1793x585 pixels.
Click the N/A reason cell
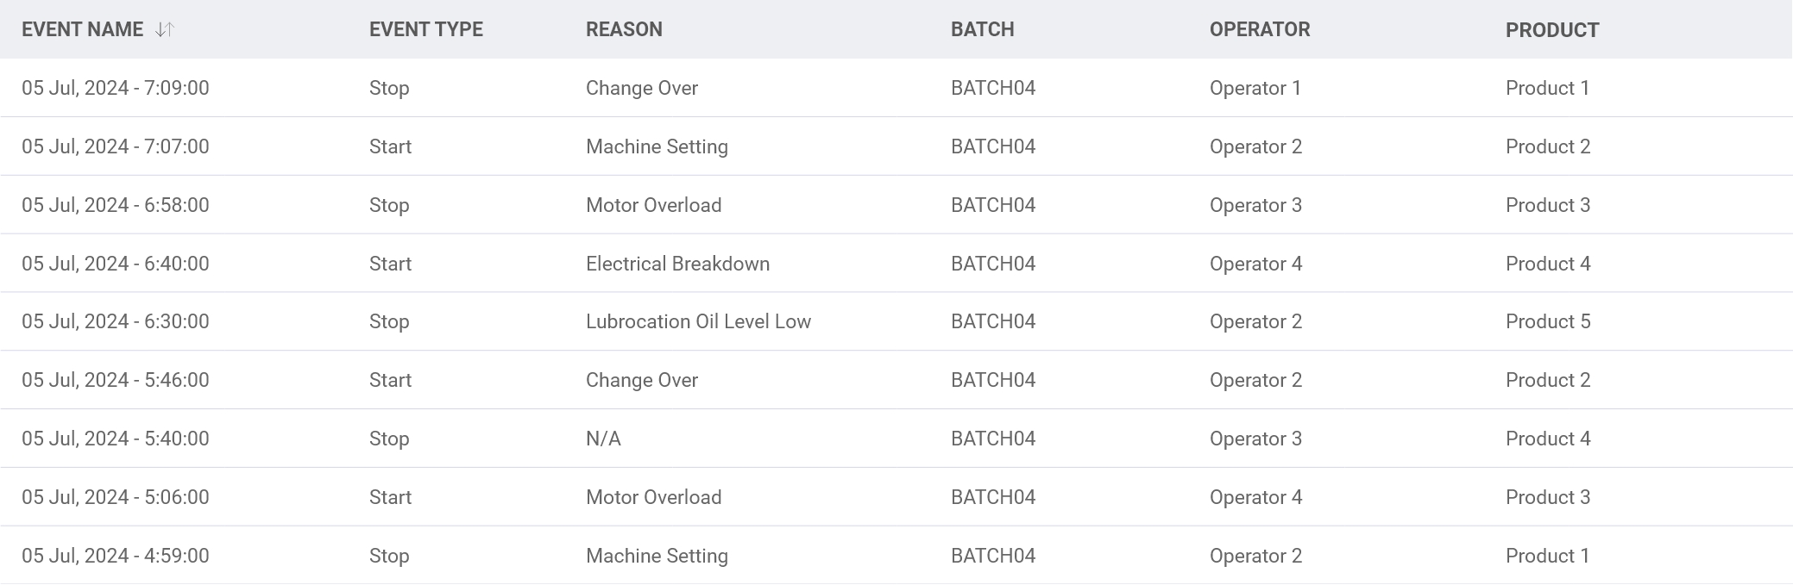pos(603,439)
